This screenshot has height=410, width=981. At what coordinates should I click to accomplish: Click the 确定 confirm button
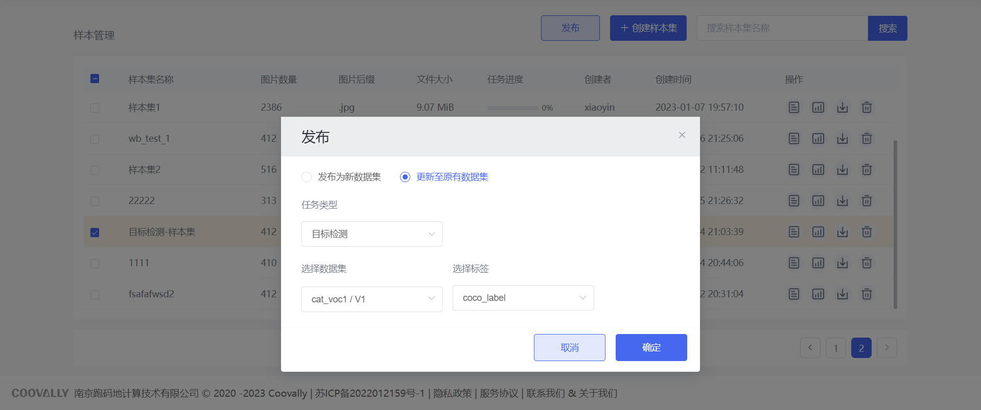tap(651, 348)
